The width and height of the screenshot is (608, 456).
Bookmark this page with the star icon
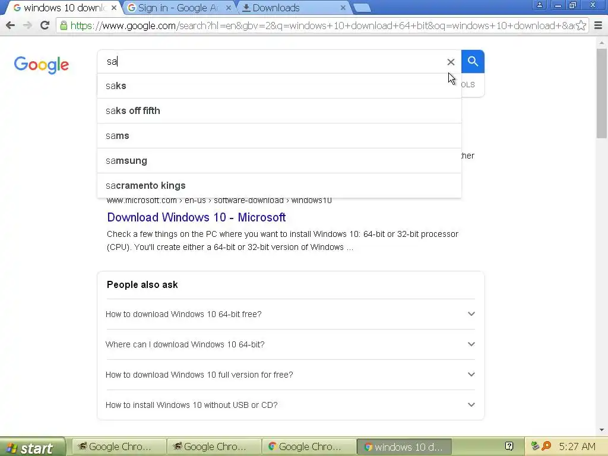tap(581, 26)
